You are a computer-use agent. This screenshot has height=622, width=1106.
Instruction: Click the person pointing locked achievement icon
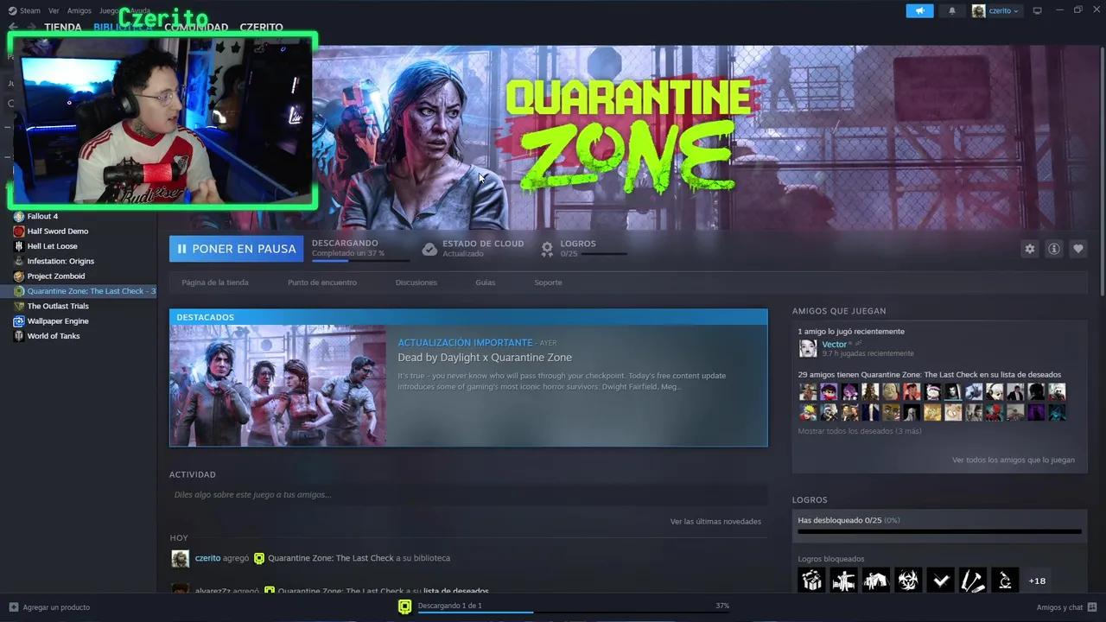pos(843,581)
